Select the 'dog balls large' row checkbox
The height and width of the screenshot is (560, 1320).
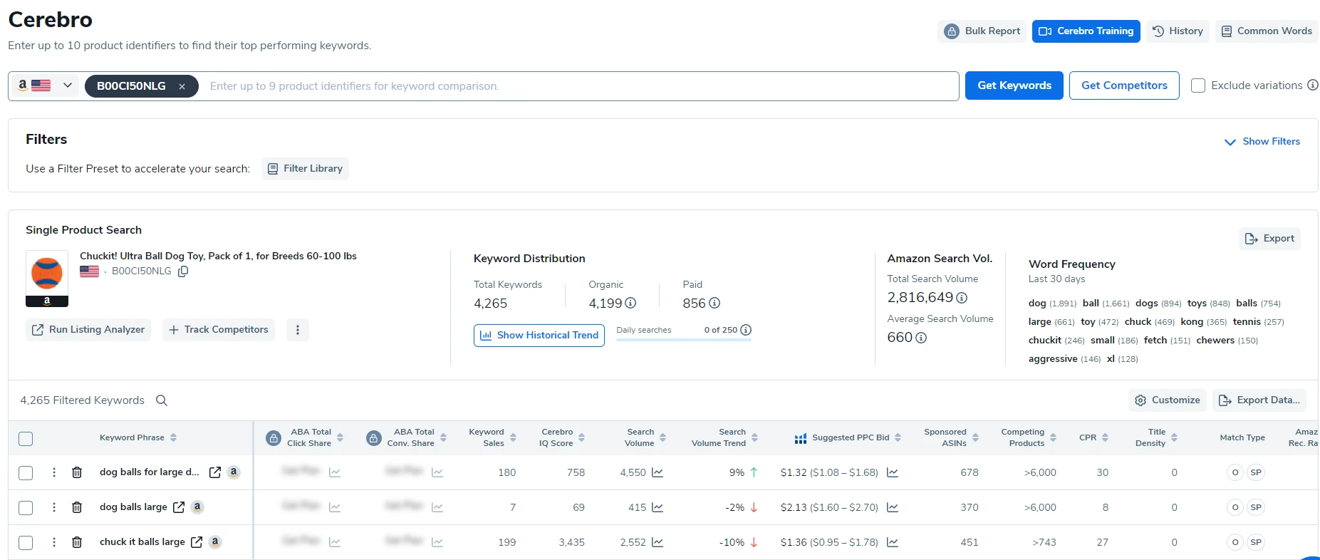26,508
